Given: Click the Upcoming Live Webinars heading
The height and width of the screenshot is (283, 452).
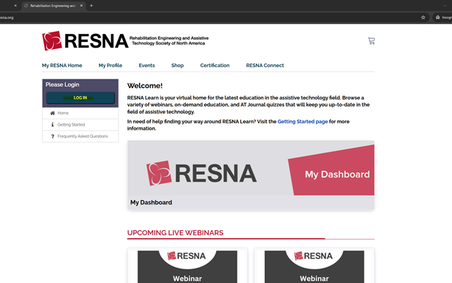Looking at the screenshot, I should click(175, 232).
